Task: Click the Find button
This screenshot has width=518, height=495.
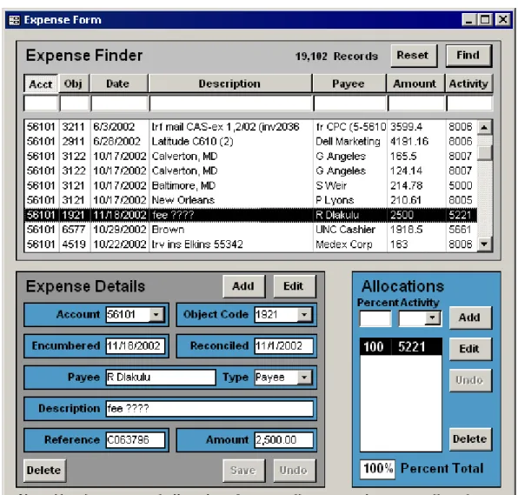Action: 468,56
